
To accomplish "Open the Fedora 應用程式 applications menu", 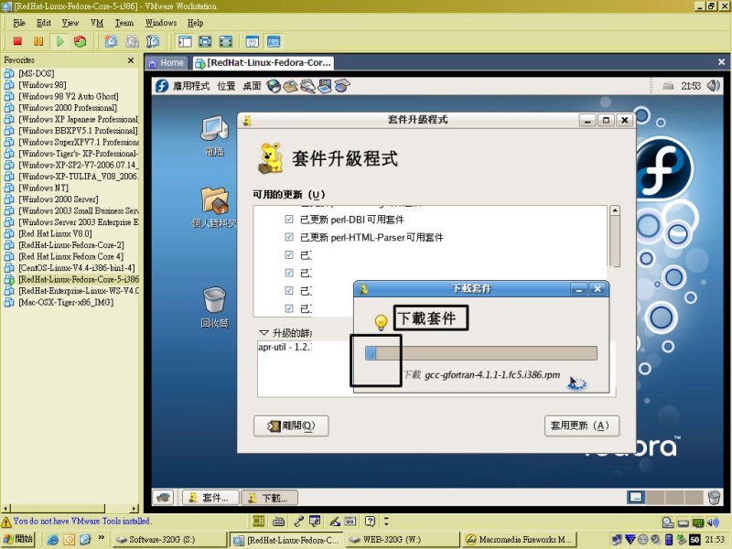I will (191, 86).
